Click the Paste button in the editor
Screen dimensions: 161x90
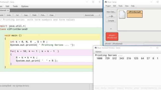[34, 15]
